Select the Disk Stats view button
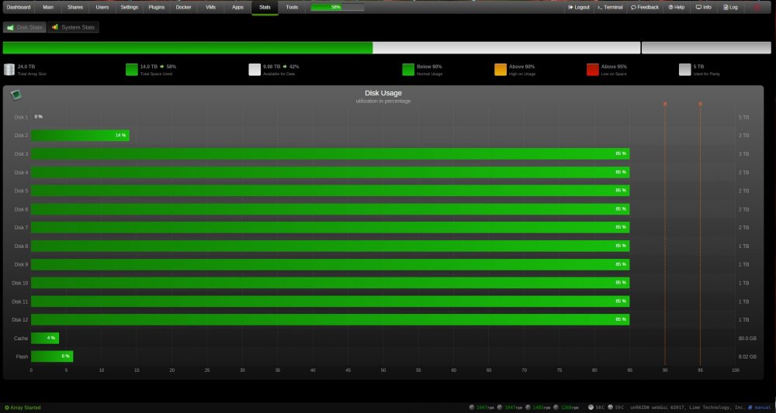Viewport: 776px width, 413px height. click(x=25, y=27)
